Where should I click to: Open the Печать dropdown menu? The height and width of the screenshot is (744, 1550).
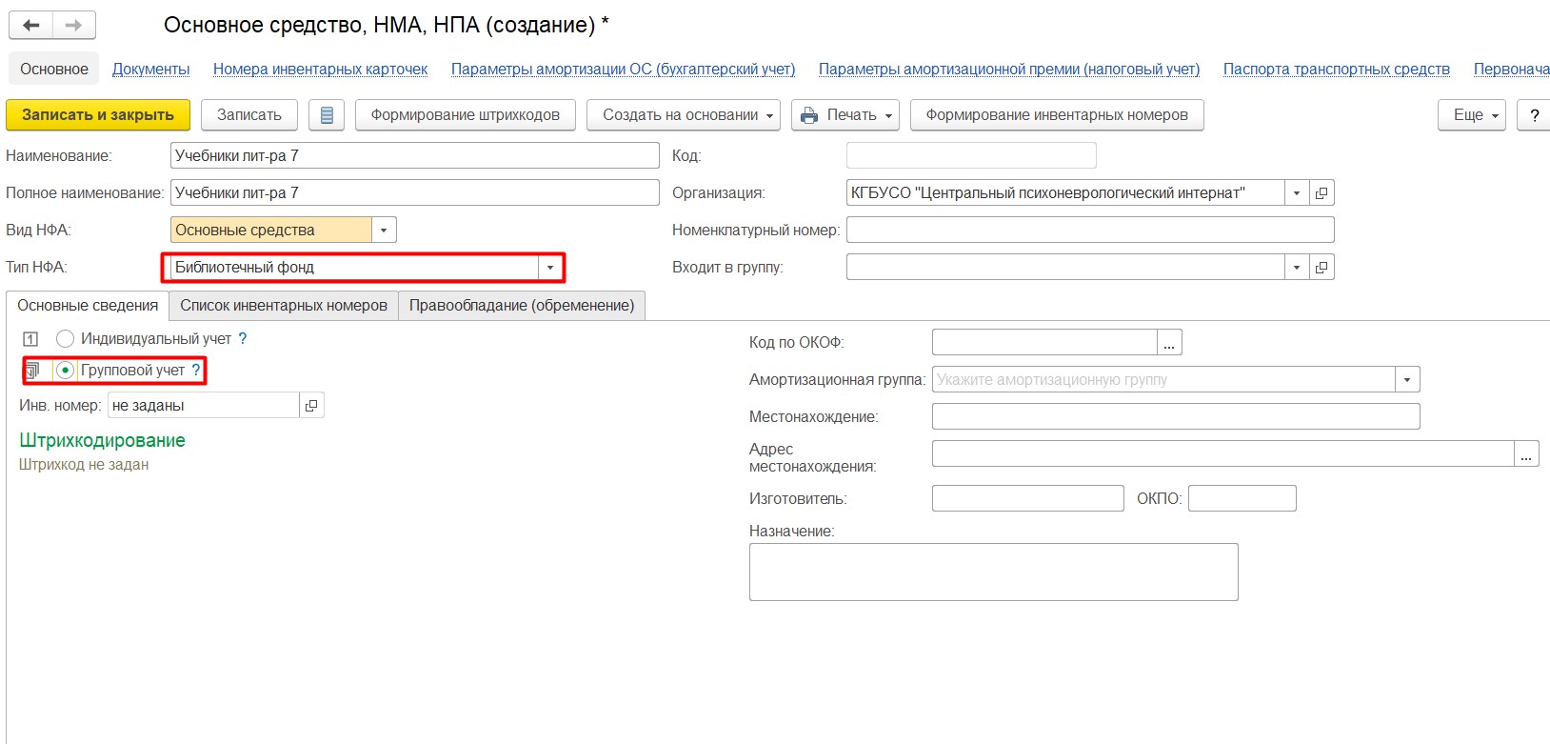coord(845,115)
